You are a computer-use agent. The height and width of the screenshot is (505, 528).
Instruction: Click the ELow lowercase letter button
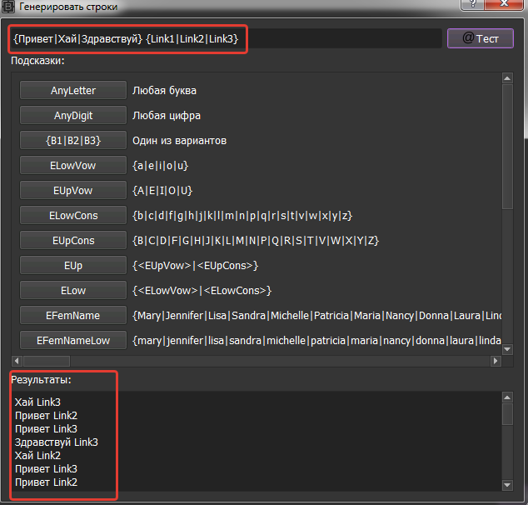pyautogui.click(x=73, y=290)
